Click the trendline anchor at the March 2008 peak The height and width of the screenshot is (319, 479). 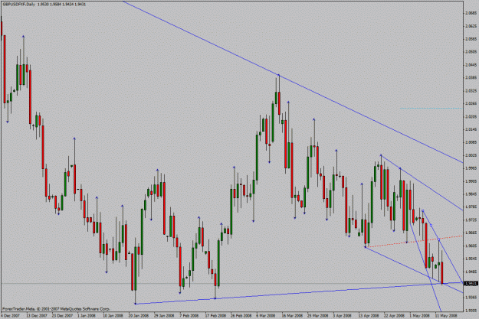click(279, 75)
